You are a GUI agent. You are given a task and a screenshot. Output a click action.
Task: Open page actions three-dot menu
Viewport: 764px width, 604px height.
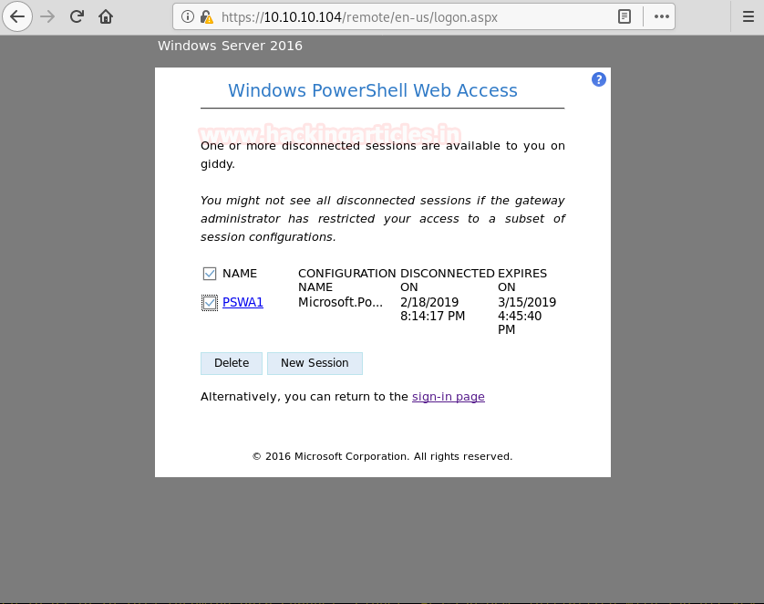[x=661, y=16]
